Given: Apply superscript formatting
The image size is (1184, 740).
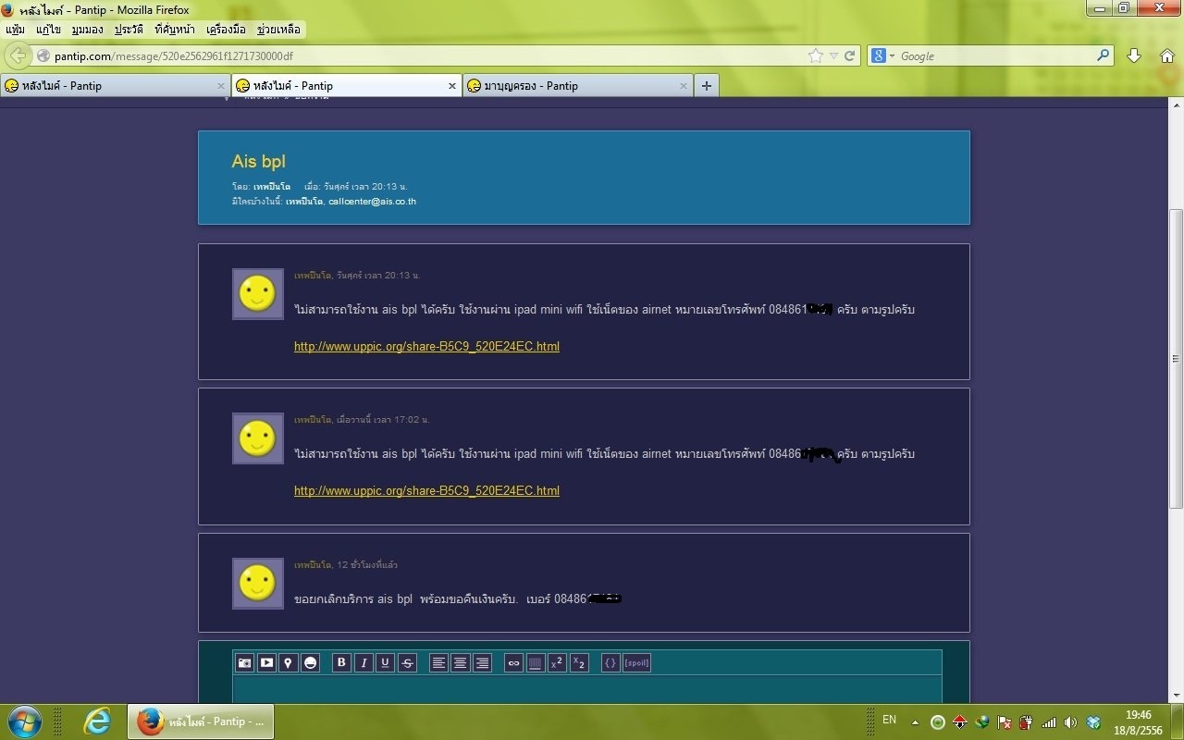Looking at the screenshot, I should 557,662.
